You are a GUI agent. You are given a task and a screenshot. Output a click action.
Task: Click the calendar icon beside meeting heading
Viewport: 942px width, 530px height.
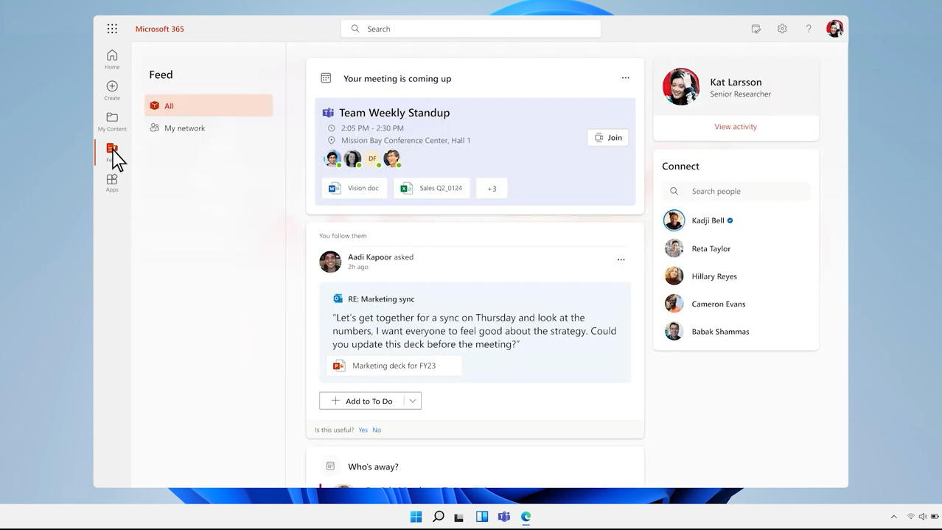[x=326, y=78]
